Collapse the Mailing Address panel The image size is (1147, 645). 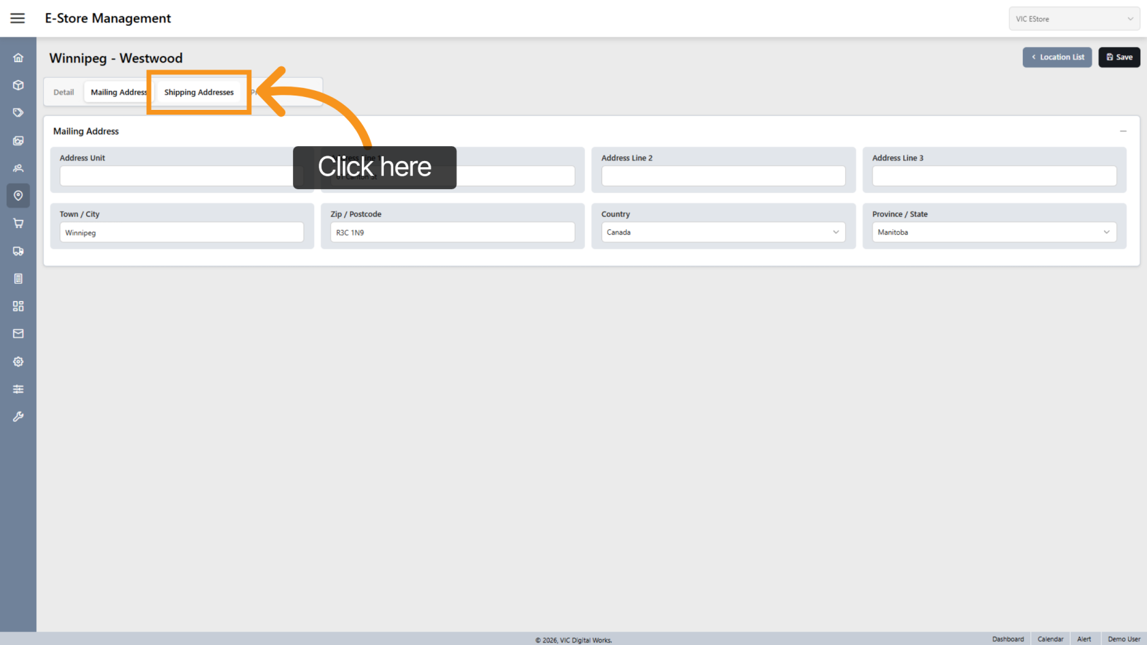coord(1122,131)
